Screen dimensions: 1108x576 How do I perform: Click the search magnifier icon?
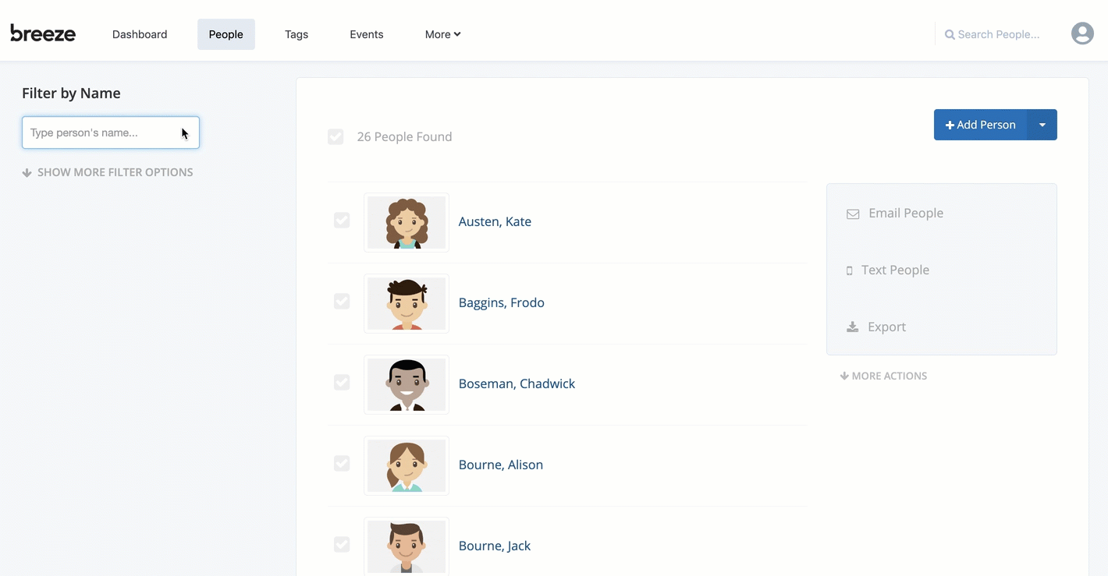click(950, 34)
